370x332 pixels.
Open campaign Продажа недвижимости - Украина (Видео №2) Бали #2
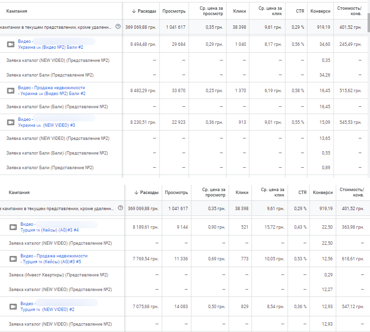point(52,91)
